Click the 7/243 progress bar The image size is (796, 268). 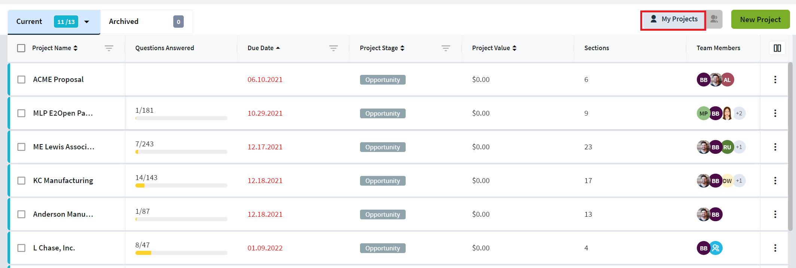click(x=182, y=152)
